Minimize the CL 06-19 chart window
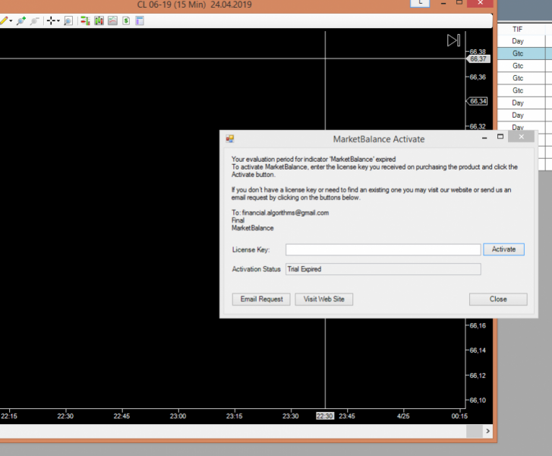 click(443, 3)
